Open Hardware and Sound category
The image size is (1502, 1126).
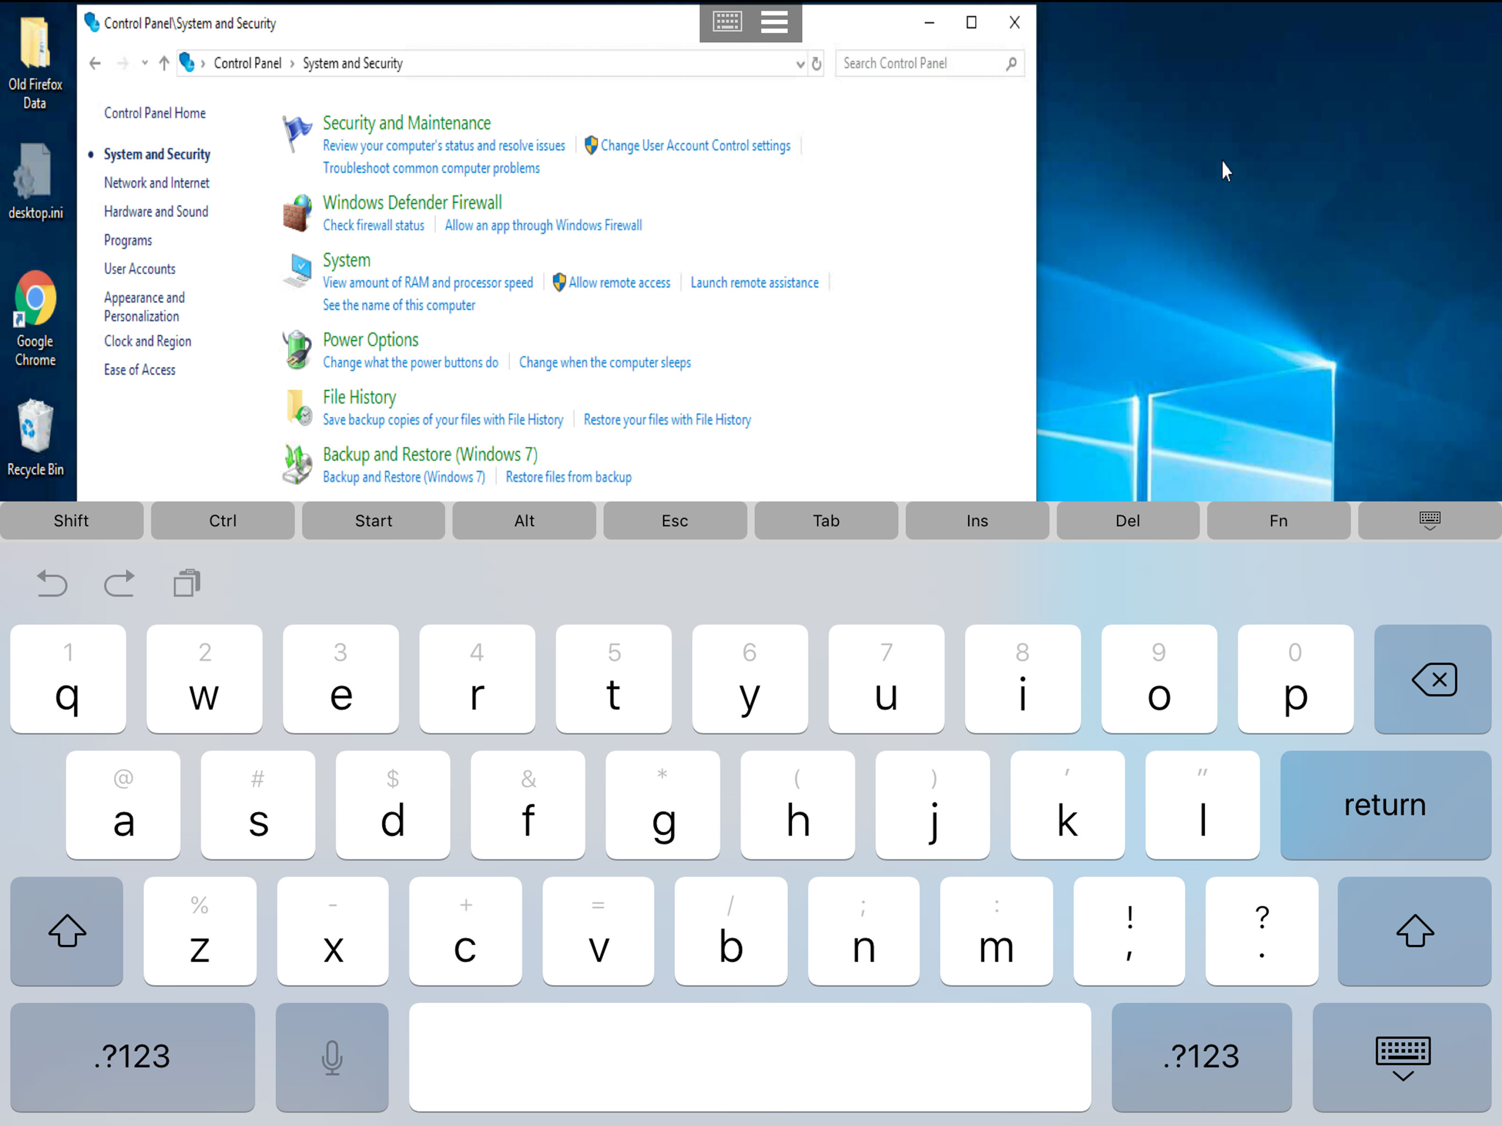(156, 211)
